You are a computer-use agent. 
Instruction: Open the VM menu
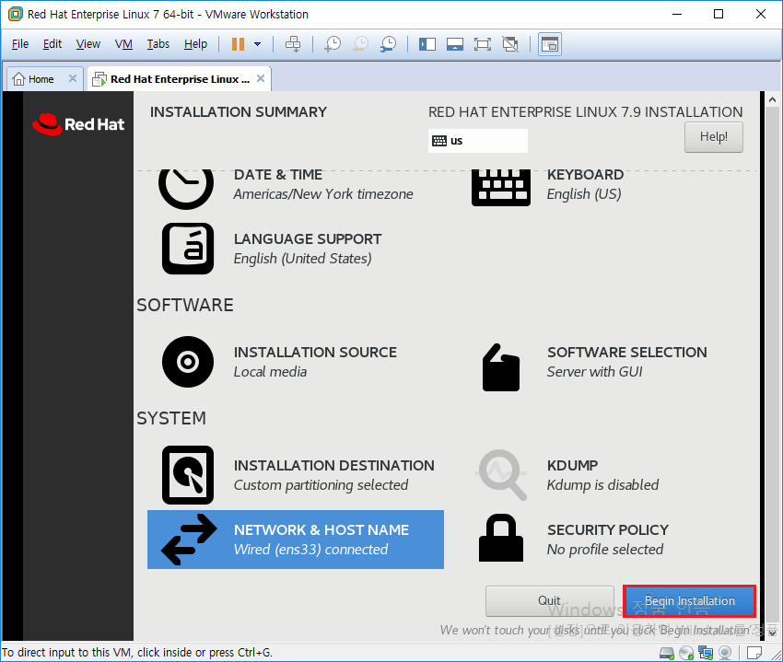coord(123,44)
